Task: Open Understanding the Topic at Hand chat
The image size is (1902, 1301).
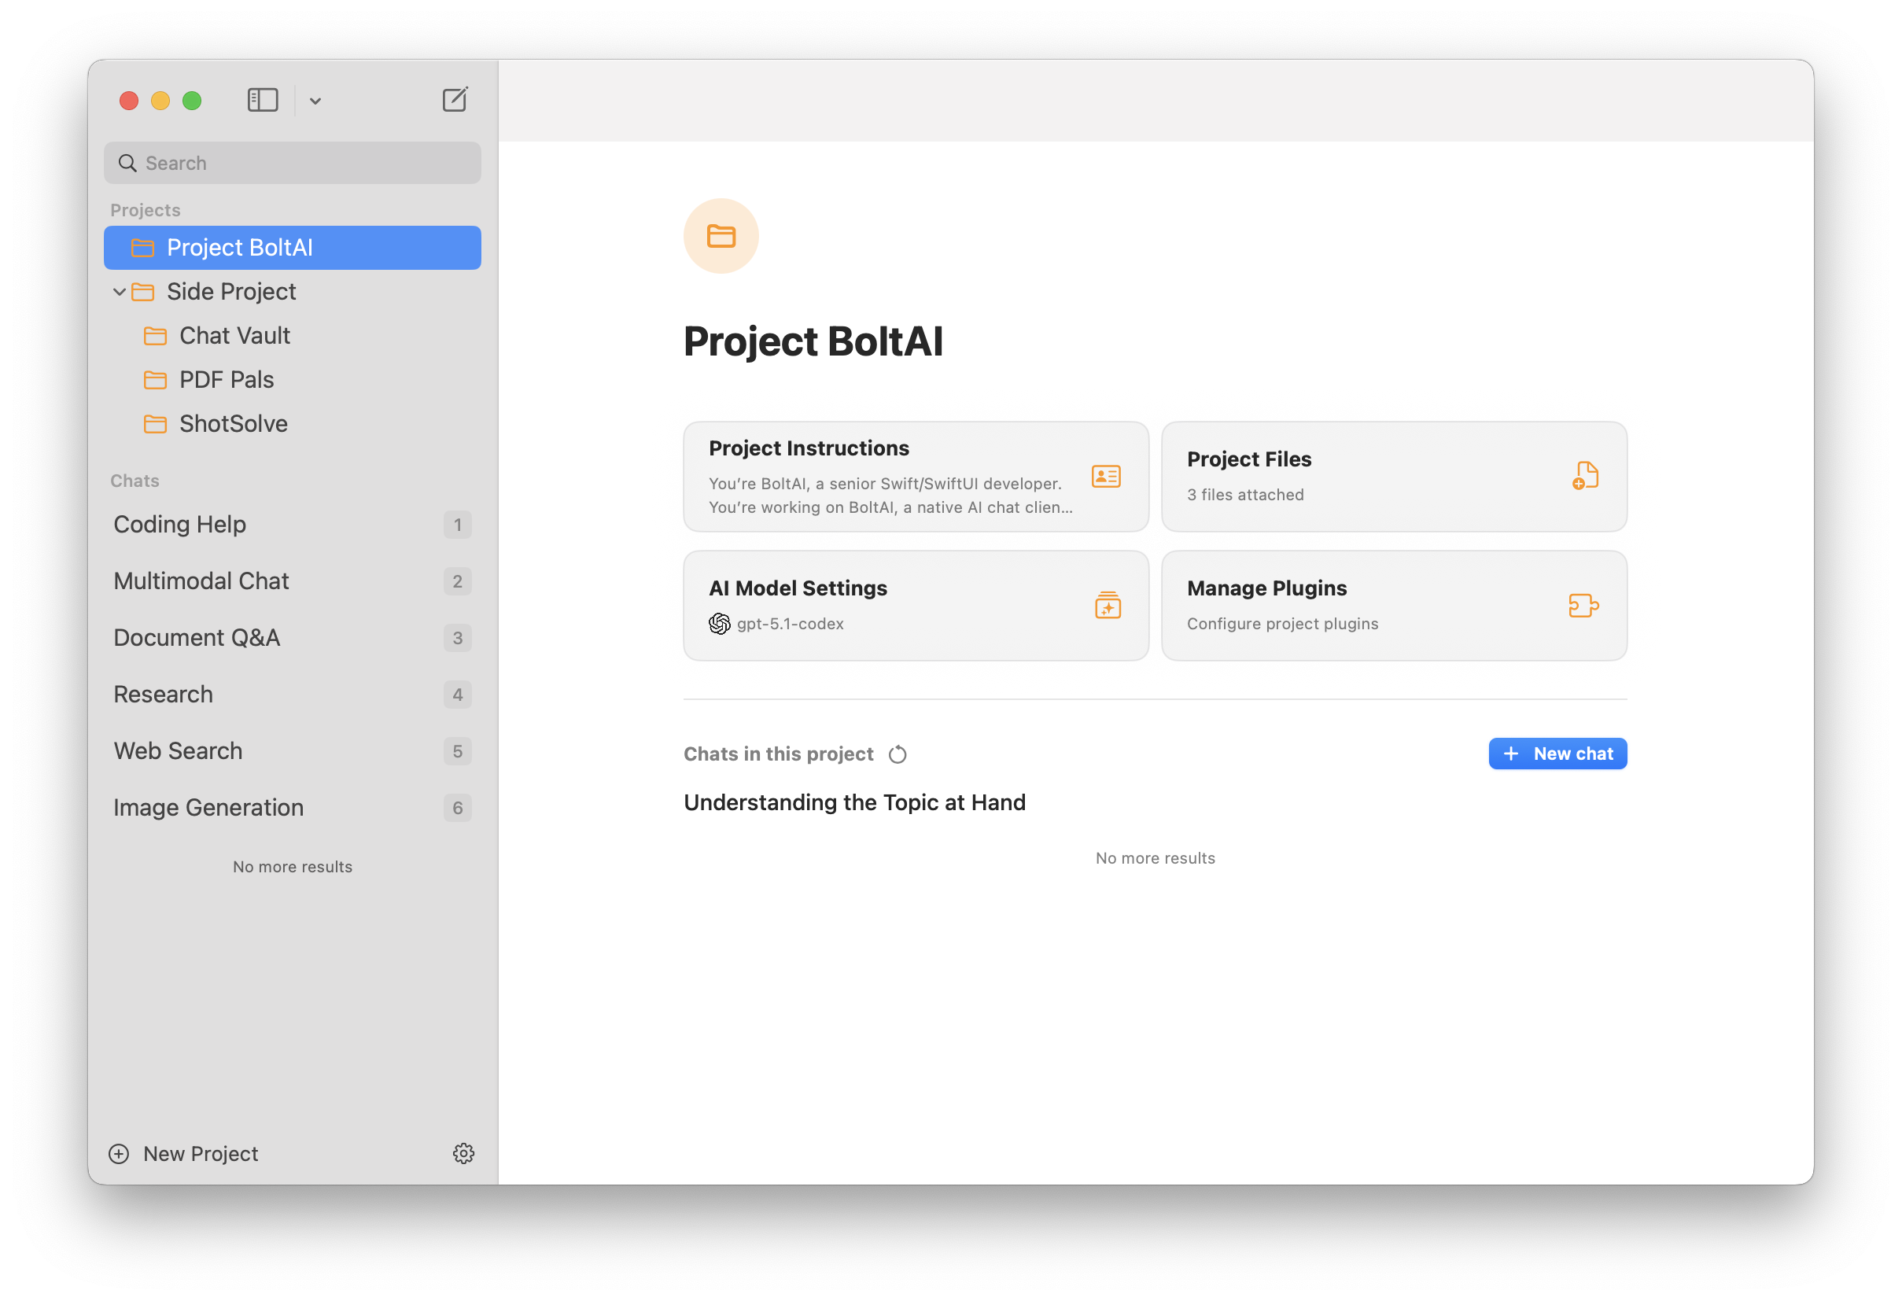Action: pos(853,802)
